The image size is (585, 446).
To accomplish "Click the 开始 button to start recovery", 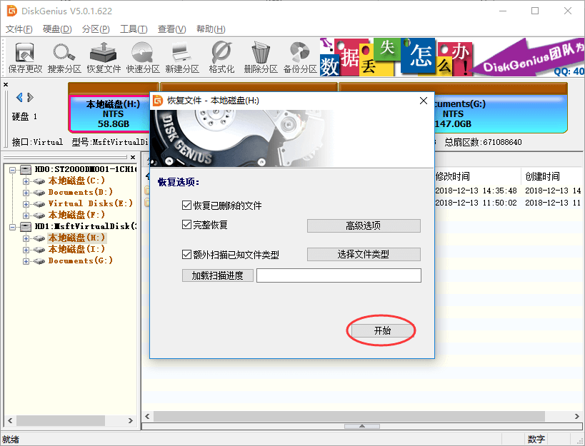I will click(381, 330).
